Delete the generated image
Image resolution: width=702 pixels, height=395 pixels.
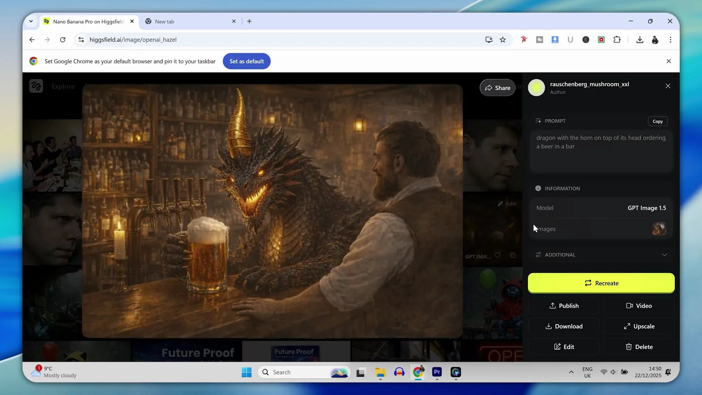[x=639, y=347]
